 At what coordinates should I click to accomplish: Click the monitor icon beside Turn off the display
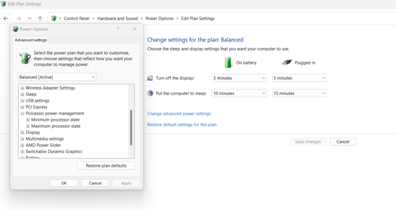pos(150,78)
